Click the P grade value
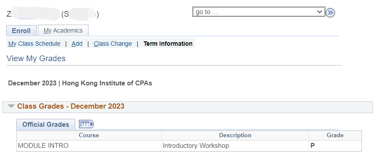This screenshot has height=165, width=384. pyautogui.click(x=313, y=146)
